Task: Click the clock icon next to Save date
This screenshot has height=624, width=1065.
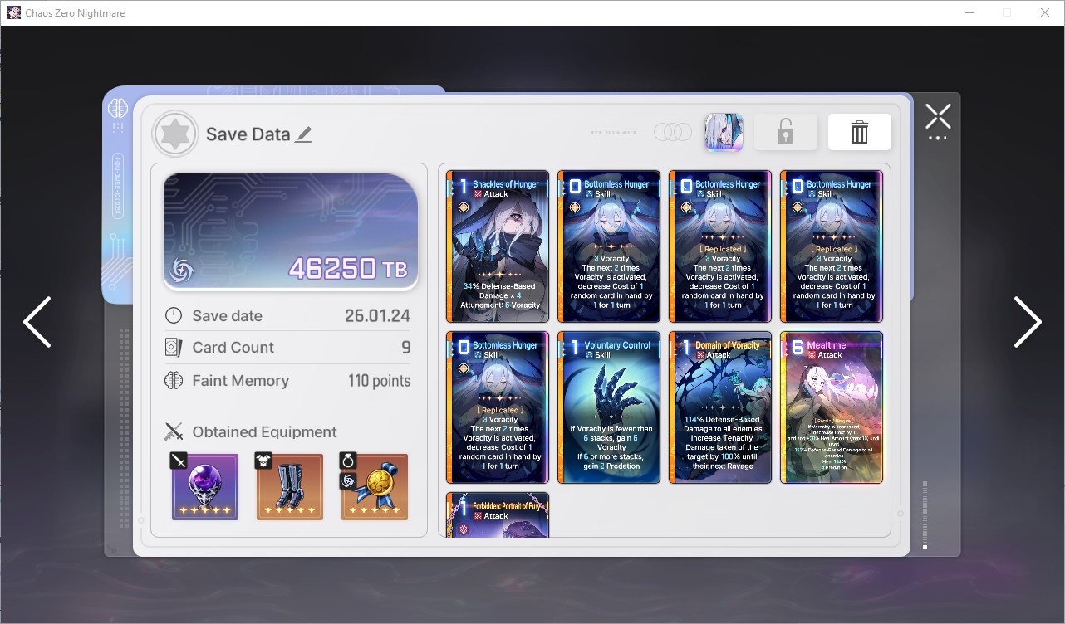Action: [x=174, y=316]
